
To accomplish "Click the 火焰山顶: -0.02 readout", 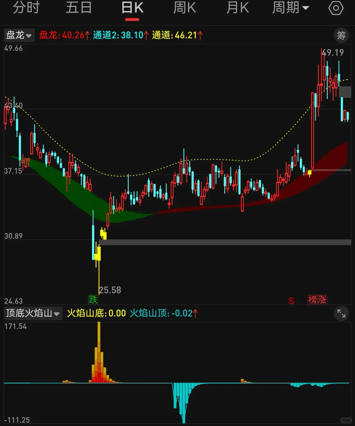I will [x=164, y=313].
